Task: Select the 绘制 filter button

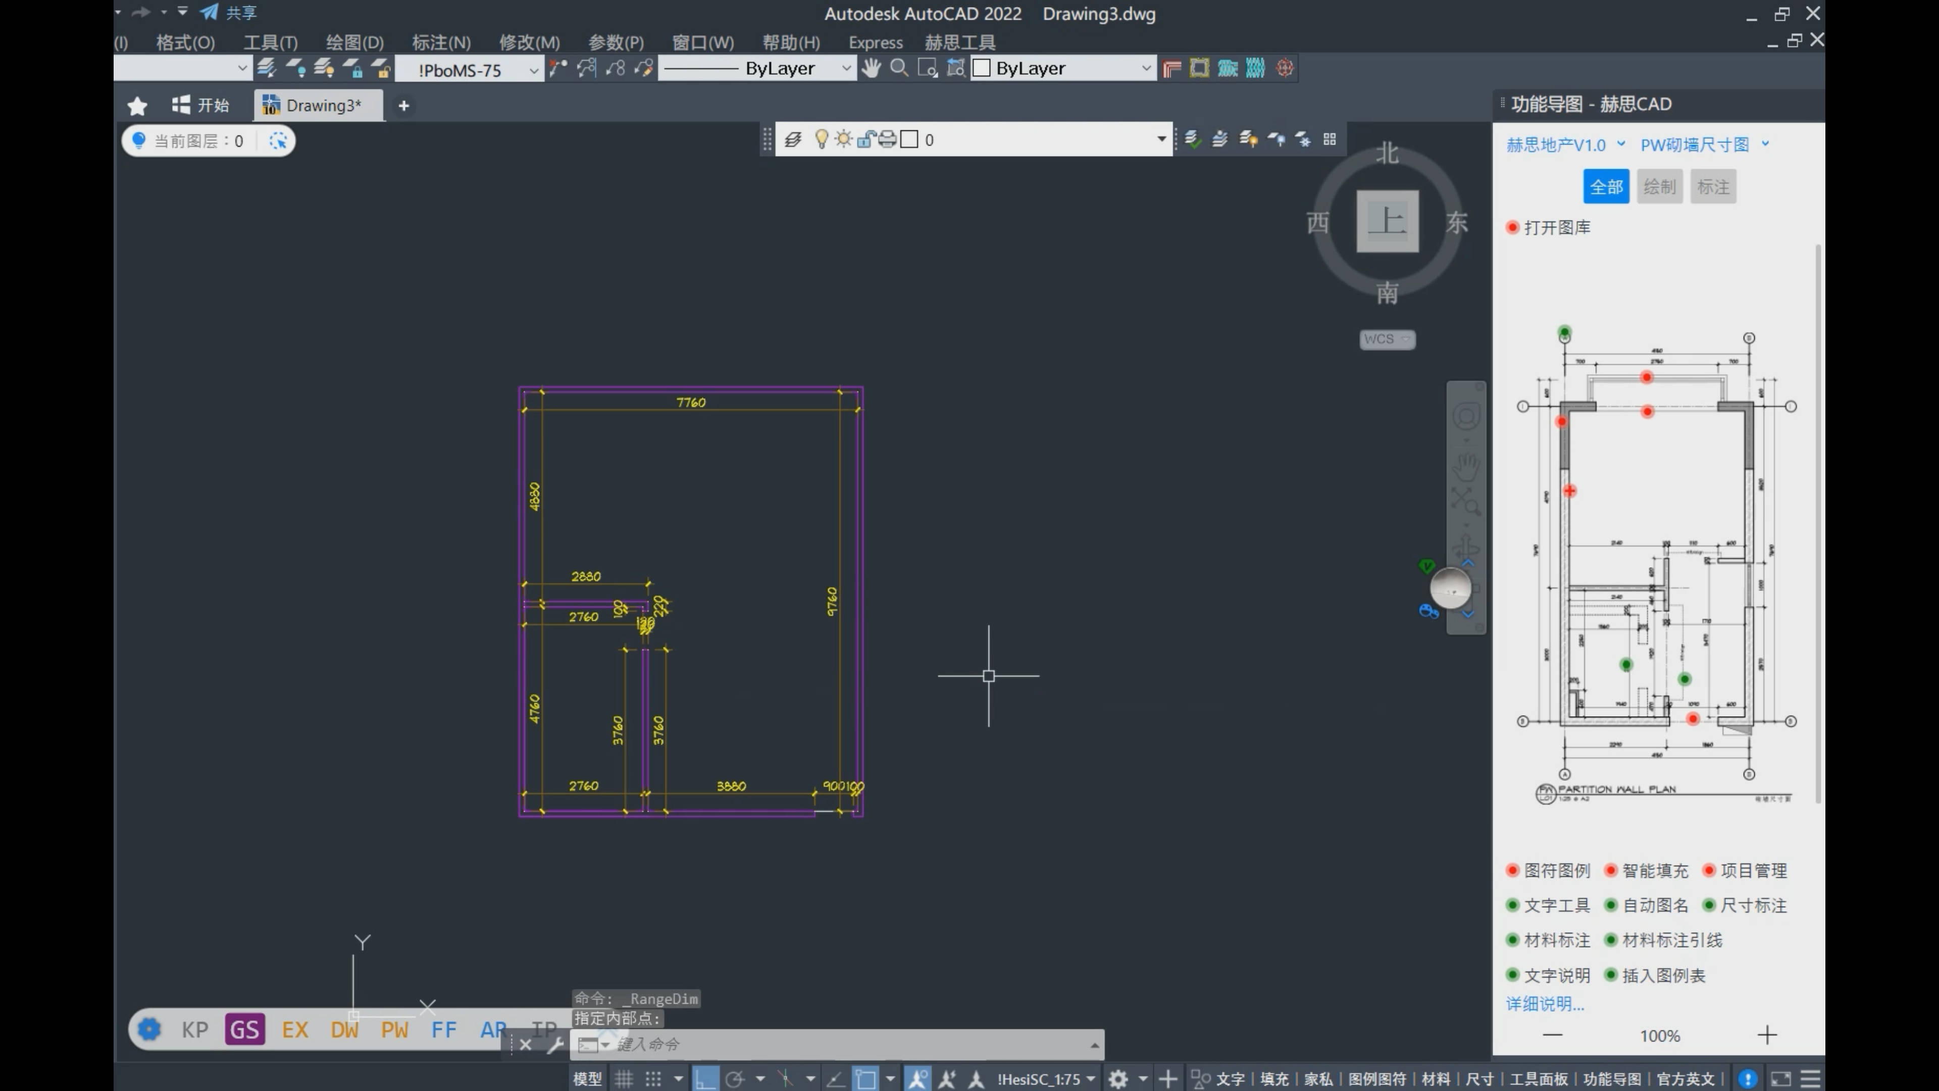Action: click(1660, 187)
